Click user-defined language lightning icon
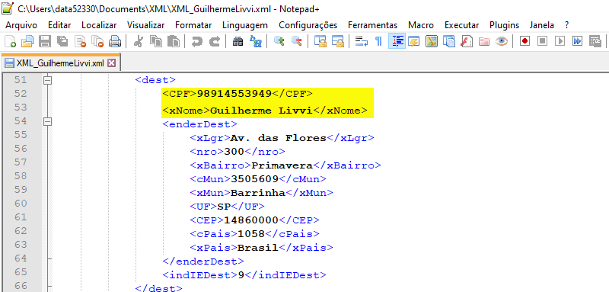Image resolution: width=609 pixels, height=292 pixels. point(414,41)
